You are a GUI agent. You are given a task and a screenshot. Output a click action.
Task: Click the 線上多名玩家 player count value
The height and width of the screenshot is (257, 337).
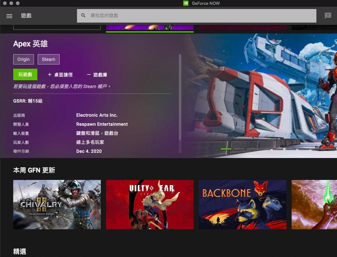90,142
